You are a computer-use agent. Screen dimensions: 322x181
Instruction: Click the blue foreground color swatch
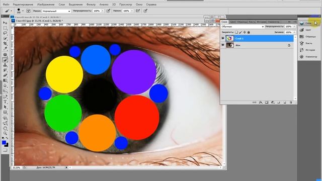[x=4, y=142]
